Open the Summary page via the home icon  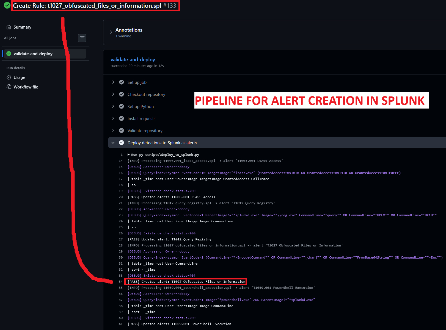pos(9,27)
